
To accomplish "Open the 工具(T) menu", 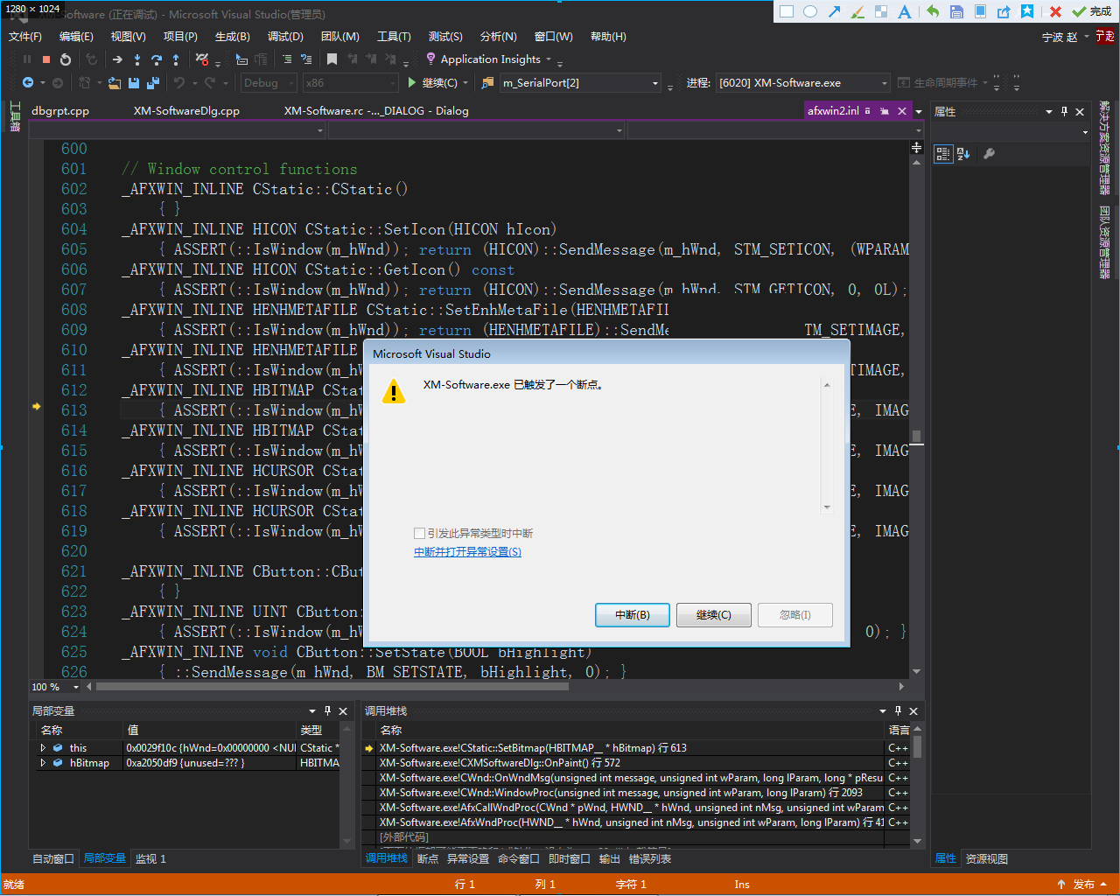I will (394, 37).
